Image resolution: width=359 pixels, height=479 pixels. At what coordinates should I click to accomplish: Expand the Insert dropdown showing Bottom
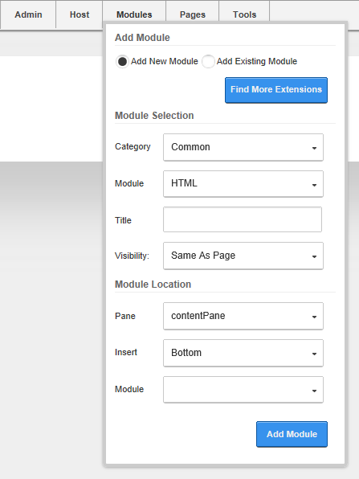click(243, 353)
